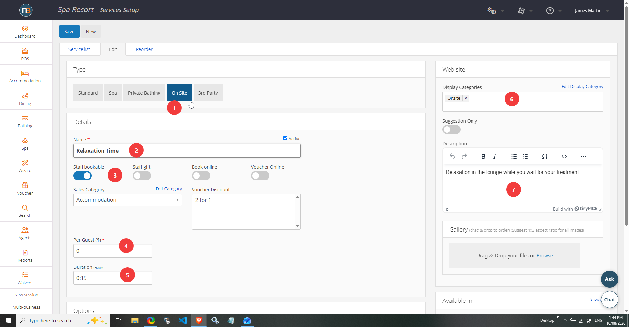Open the settings gears dropdown in header
The width and height of the screenshot is (629, 327).
[495, 11]
